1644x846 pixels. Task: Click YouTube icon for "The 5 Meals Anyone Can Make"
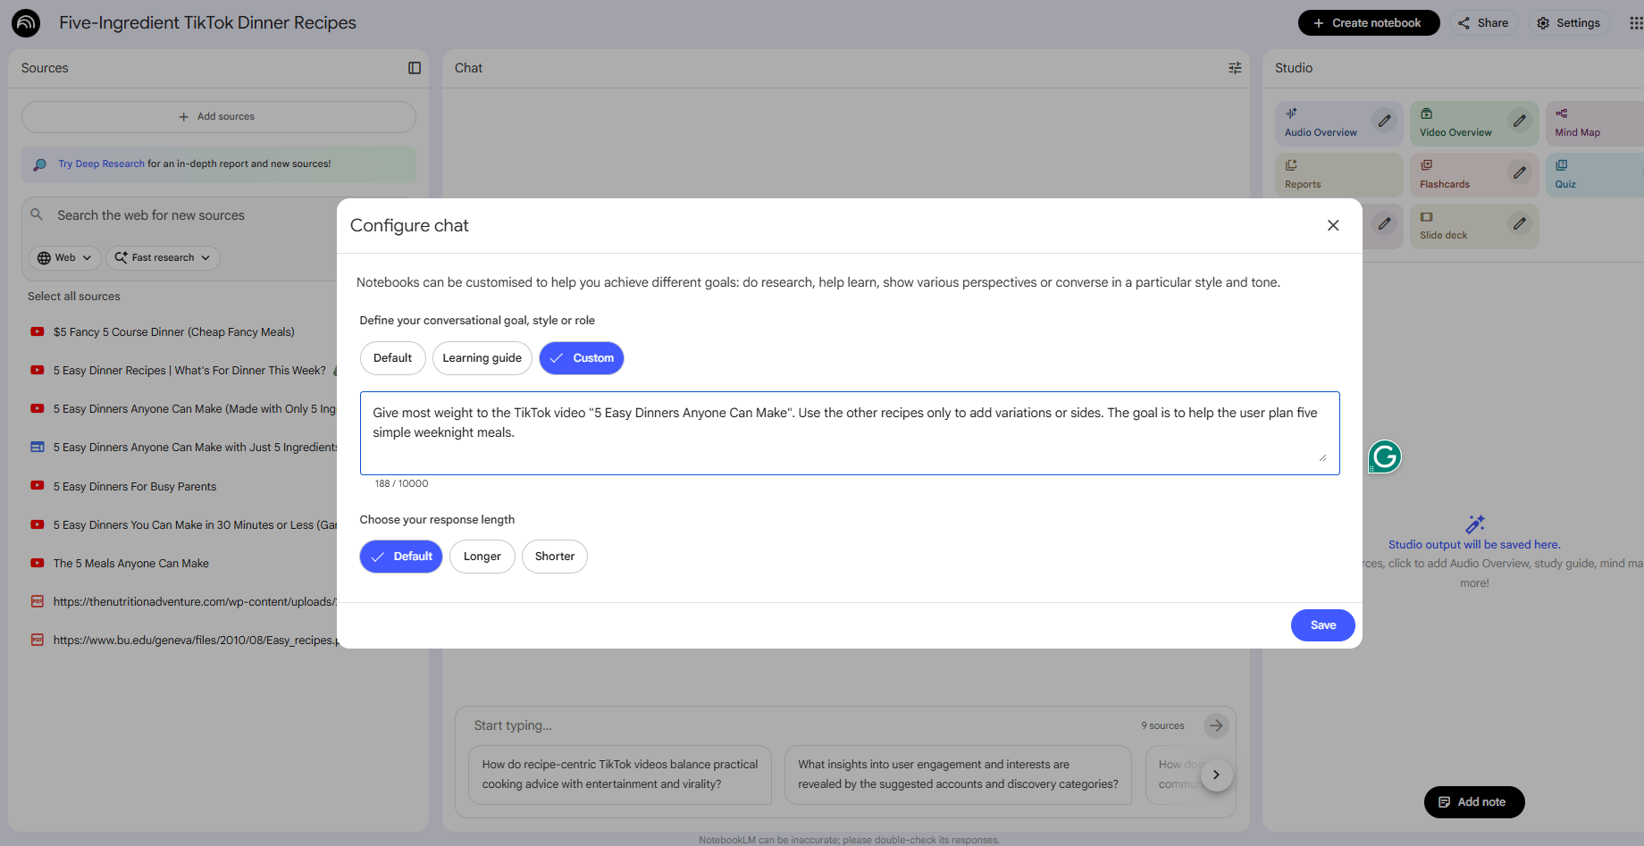click(x=38, y=563)
